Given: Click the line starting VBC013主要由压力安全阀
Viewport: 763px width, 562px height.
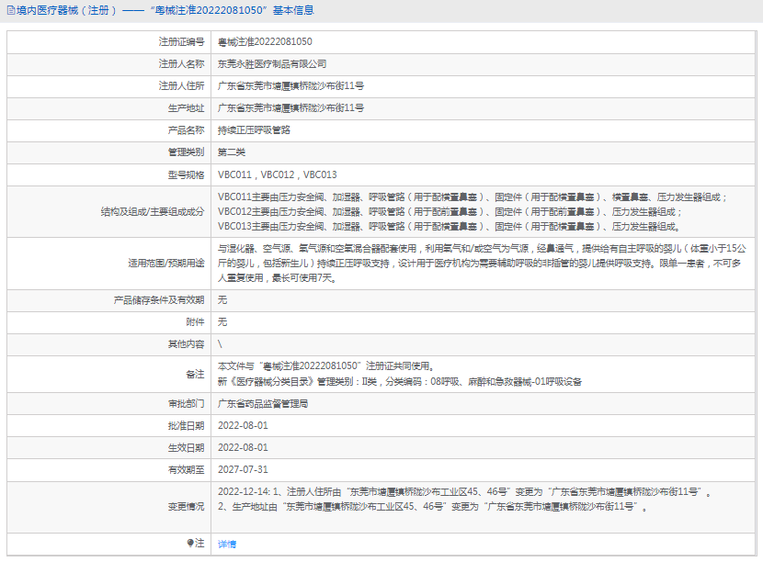Looking at the screenshot, I should point(449,226).
